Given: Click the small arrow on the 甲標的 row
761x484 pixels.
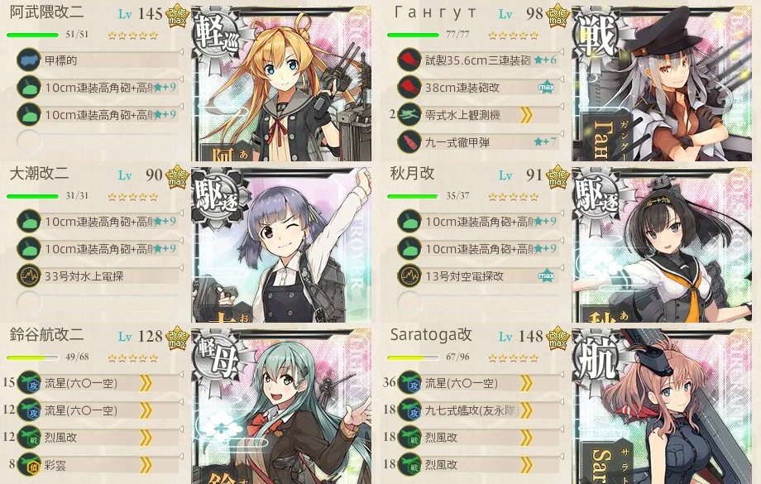Looking at the screenshot, I should (x=181, y=51).
